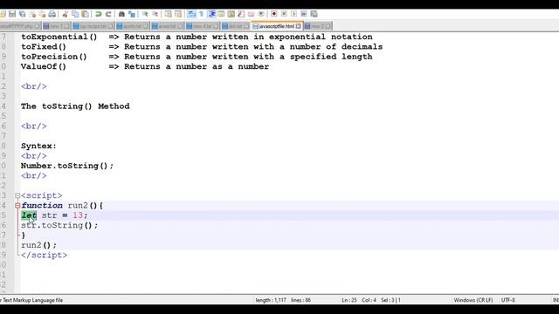Viewport: 559px width, 314px height.
Task: Click the Folder as Workspace icon
Action: point(251,14)
